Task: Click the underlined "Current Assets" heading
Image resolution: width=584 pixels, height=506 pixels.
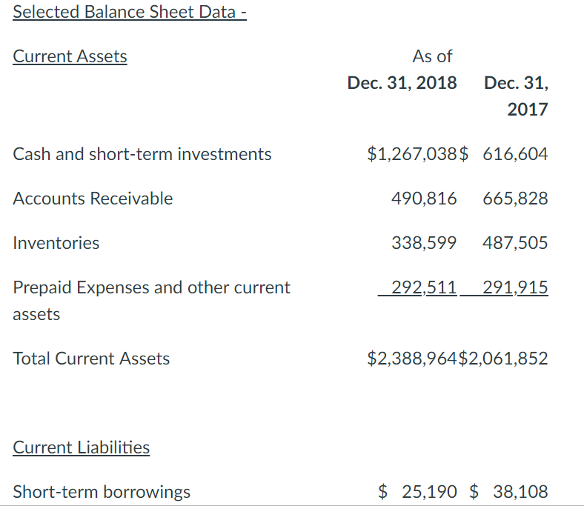Action: [70, 56]
